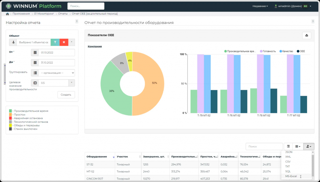Click the Создать button
320x182 pixels.
66,95
